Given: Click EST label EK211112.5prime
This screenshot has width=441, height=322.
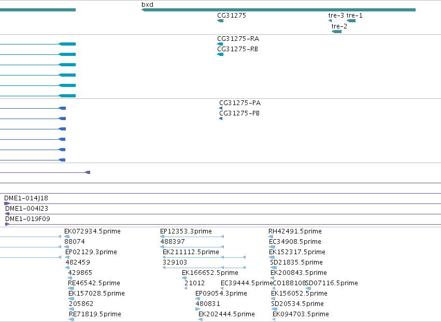Looking at the screenshot, I should pyautogui.click(x=191, y=252).
